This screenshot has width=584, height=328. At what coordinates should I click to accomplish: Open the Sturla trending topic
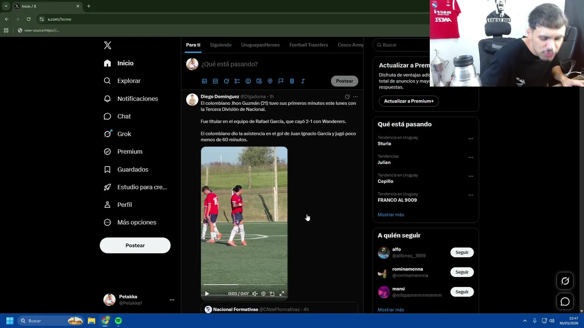[x=384, y=143]
